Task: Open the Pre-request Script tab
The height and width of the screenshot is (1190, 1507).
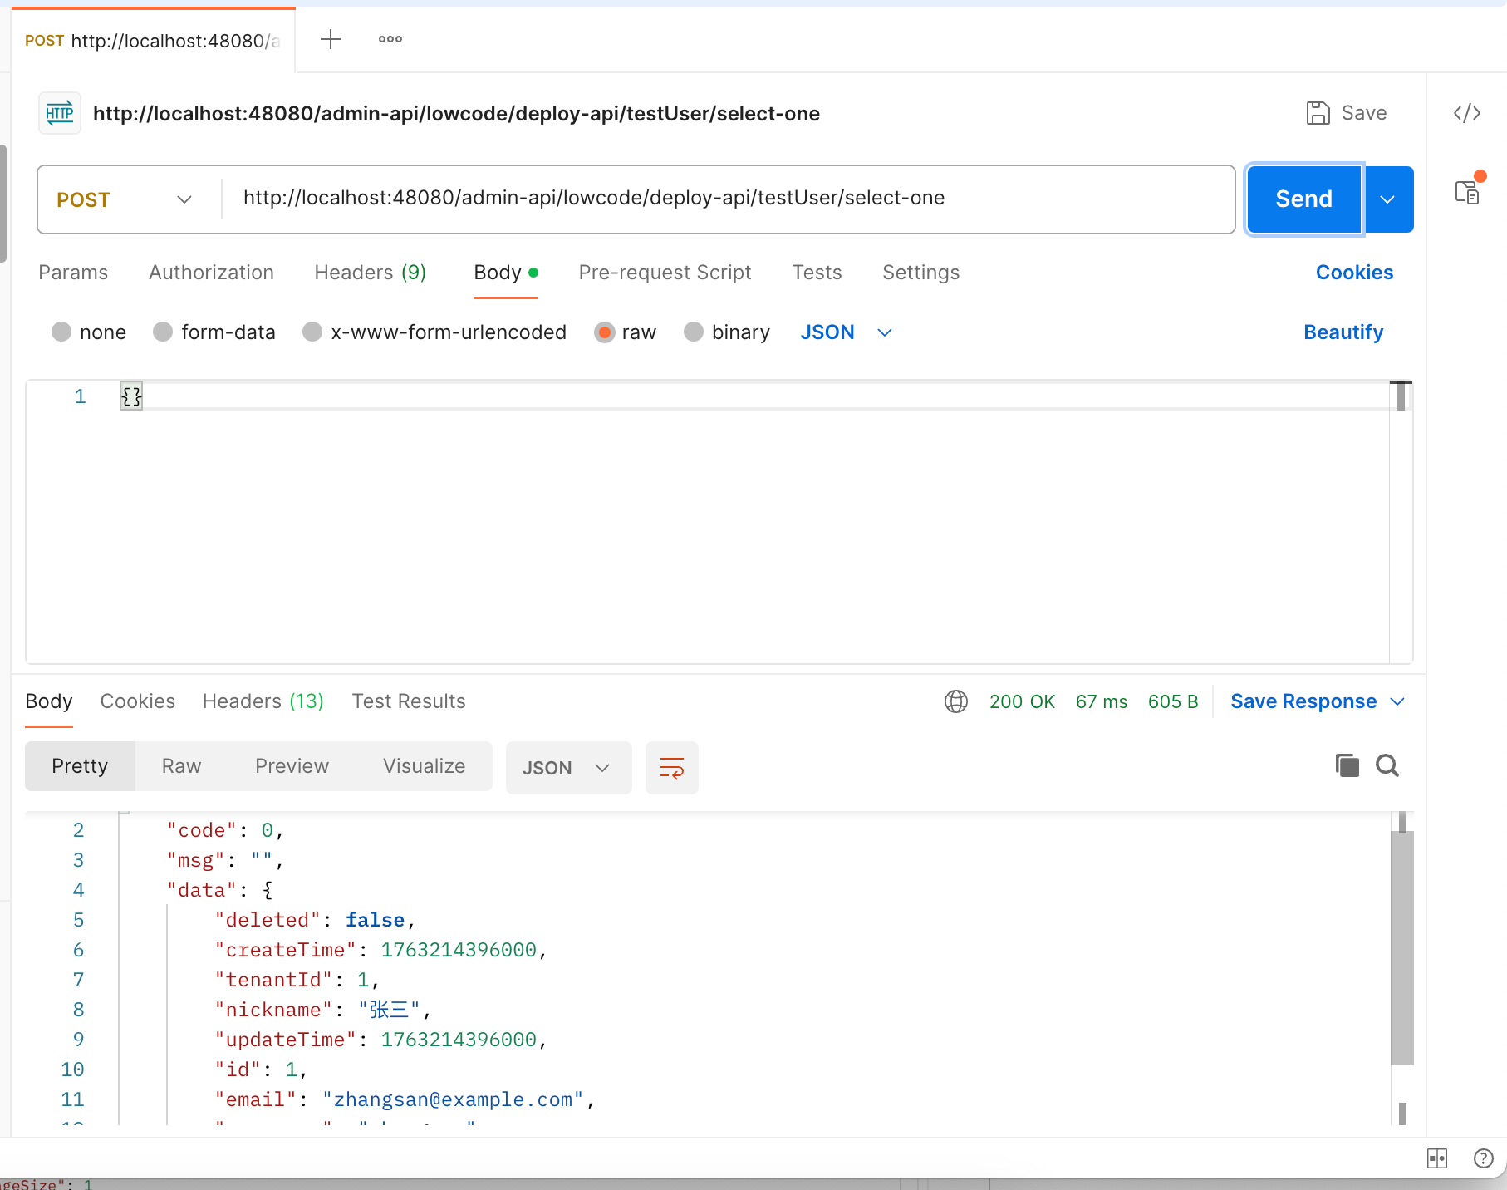Action: [x=665, y=273]
